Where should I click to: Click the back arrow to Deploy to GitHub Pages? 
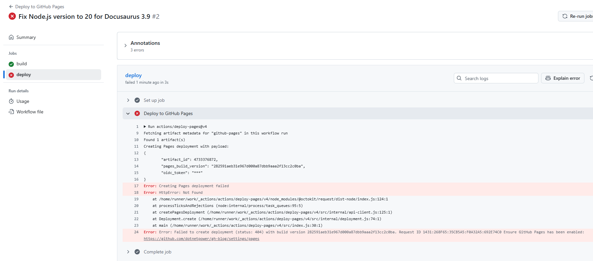coord(11,7)
